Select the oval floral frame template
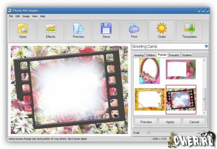 click(150, 71)
